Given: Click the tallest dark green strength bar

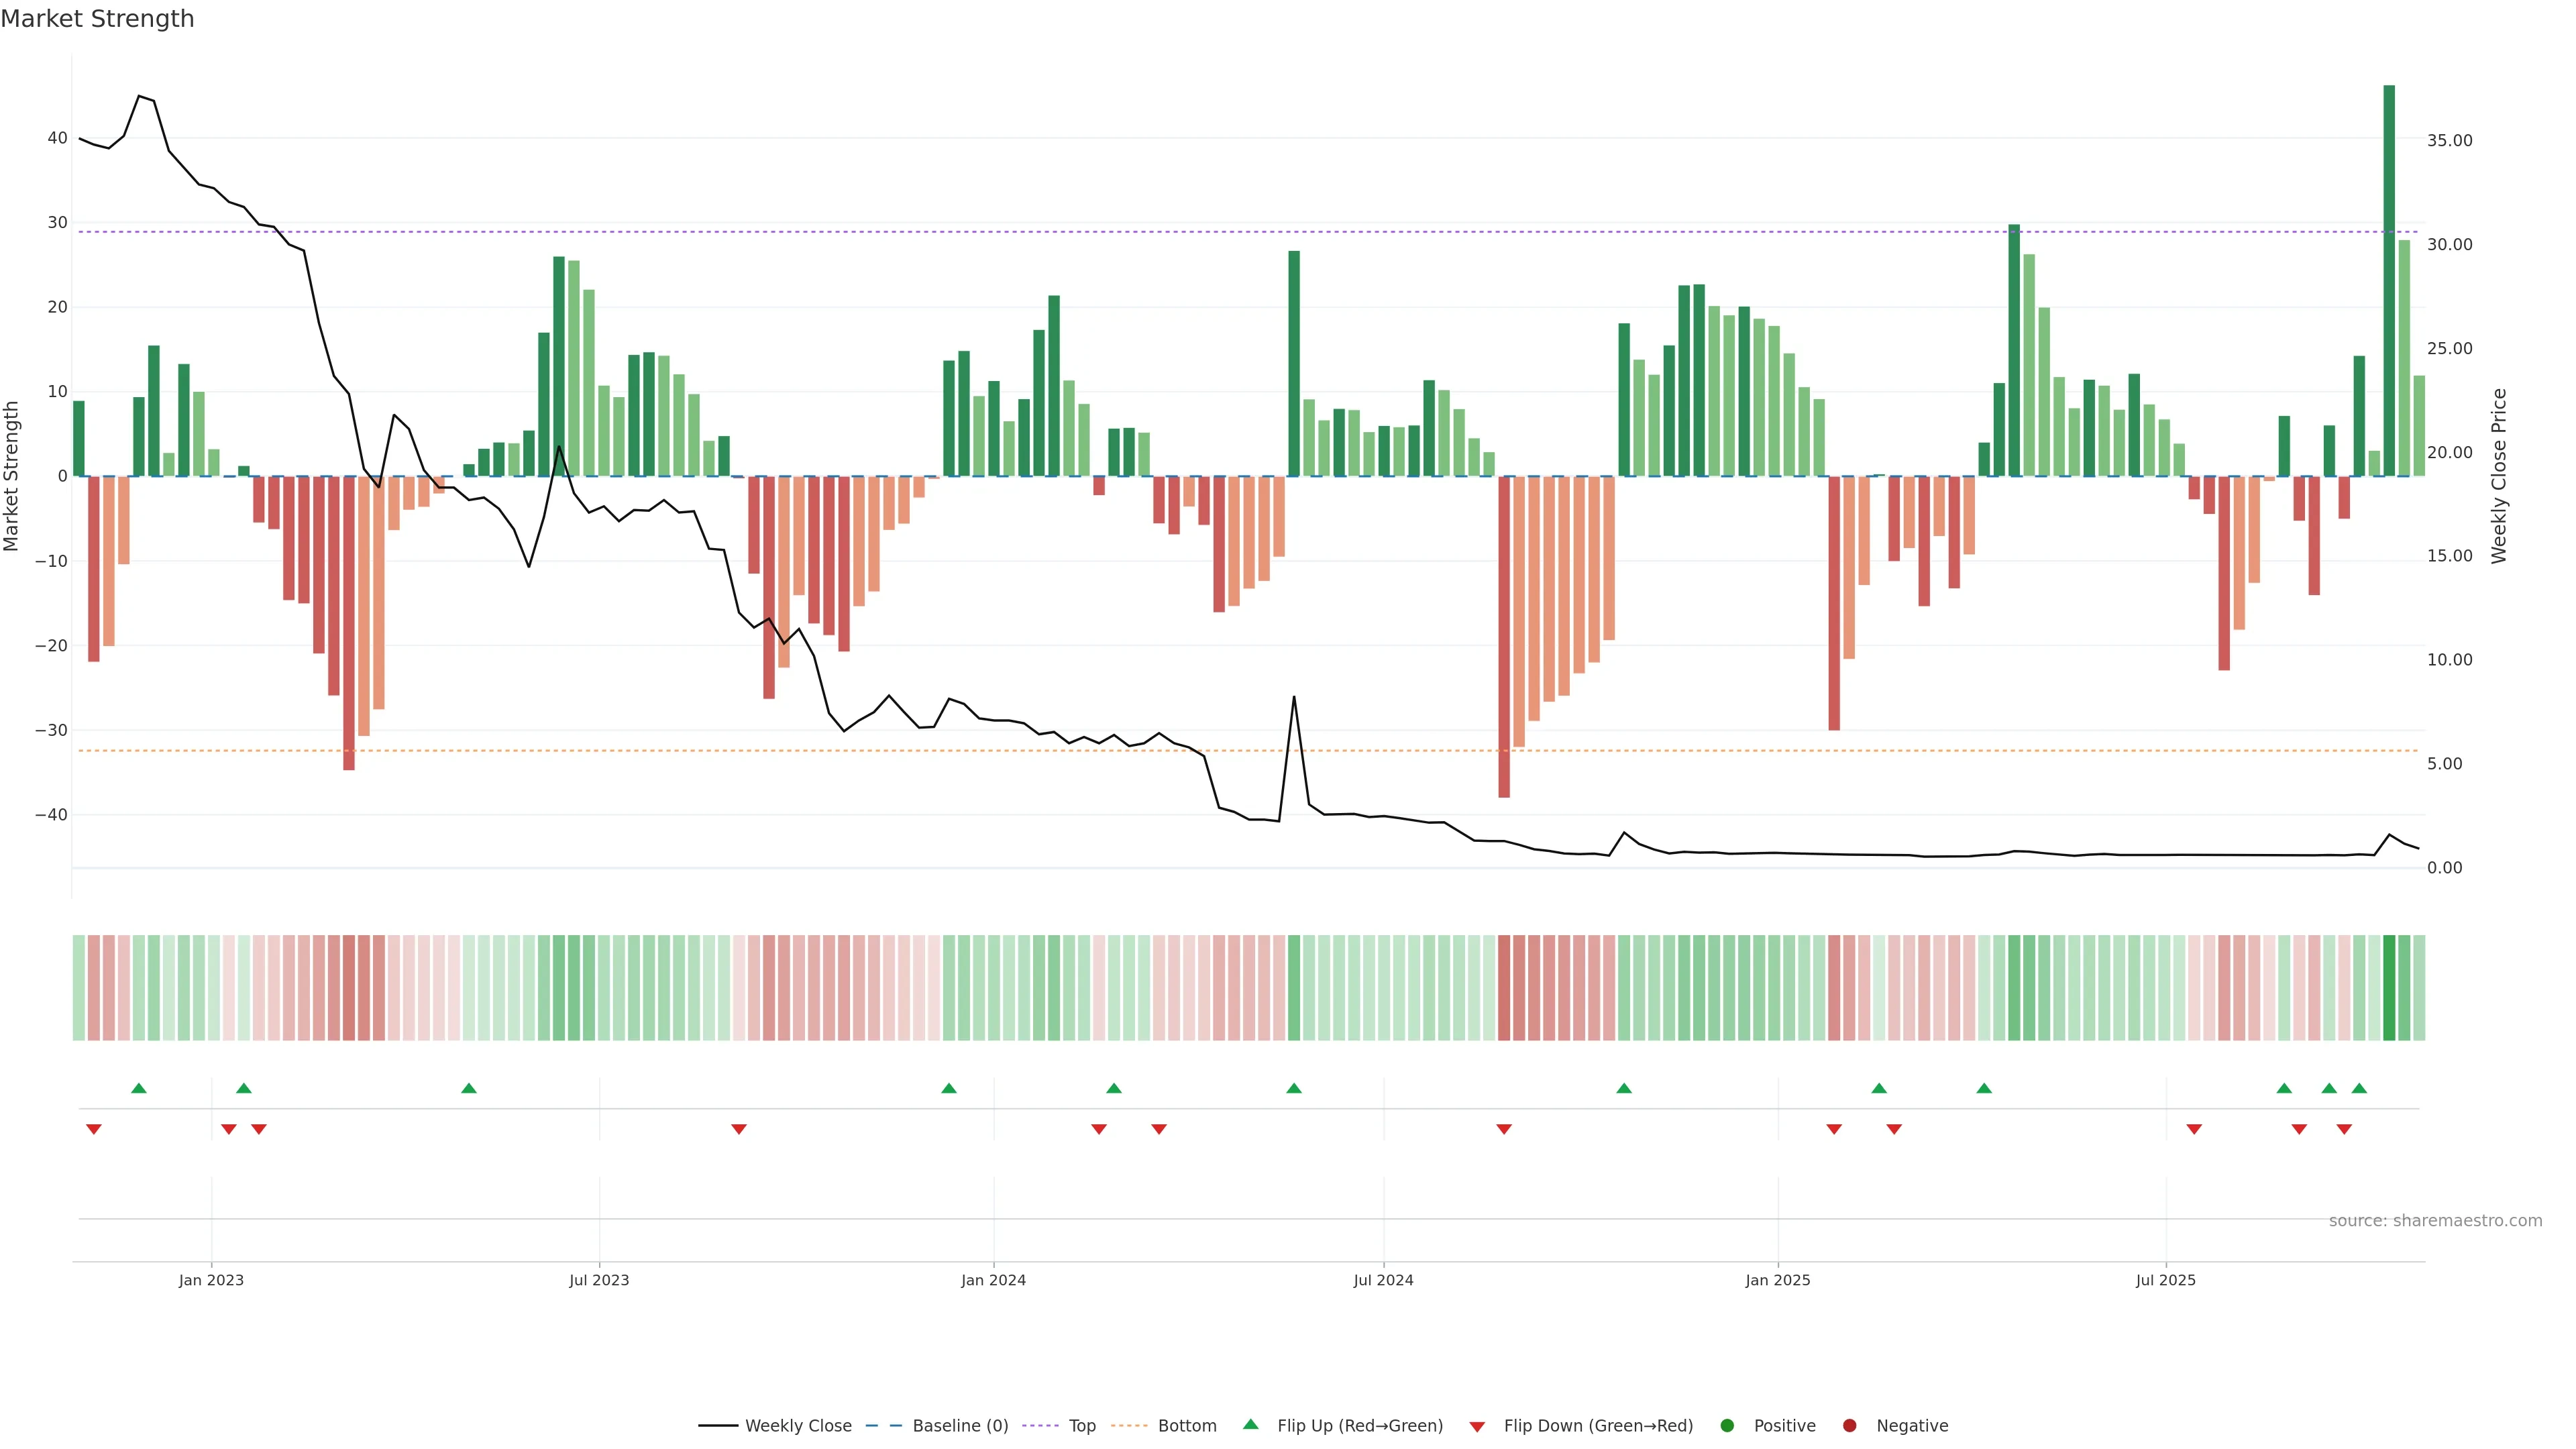Looking at the screenshot, I should coord(2389,280).
